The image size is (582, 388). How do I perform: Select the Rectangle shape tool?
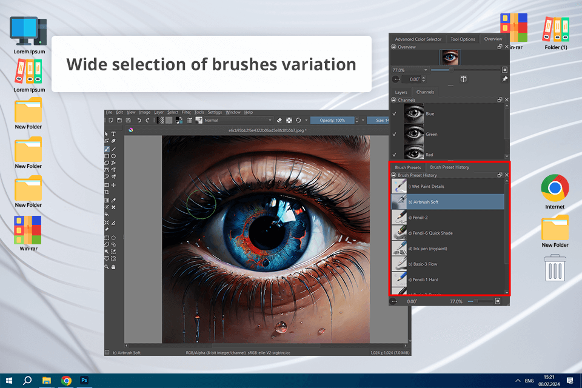(x=107, y=156)
